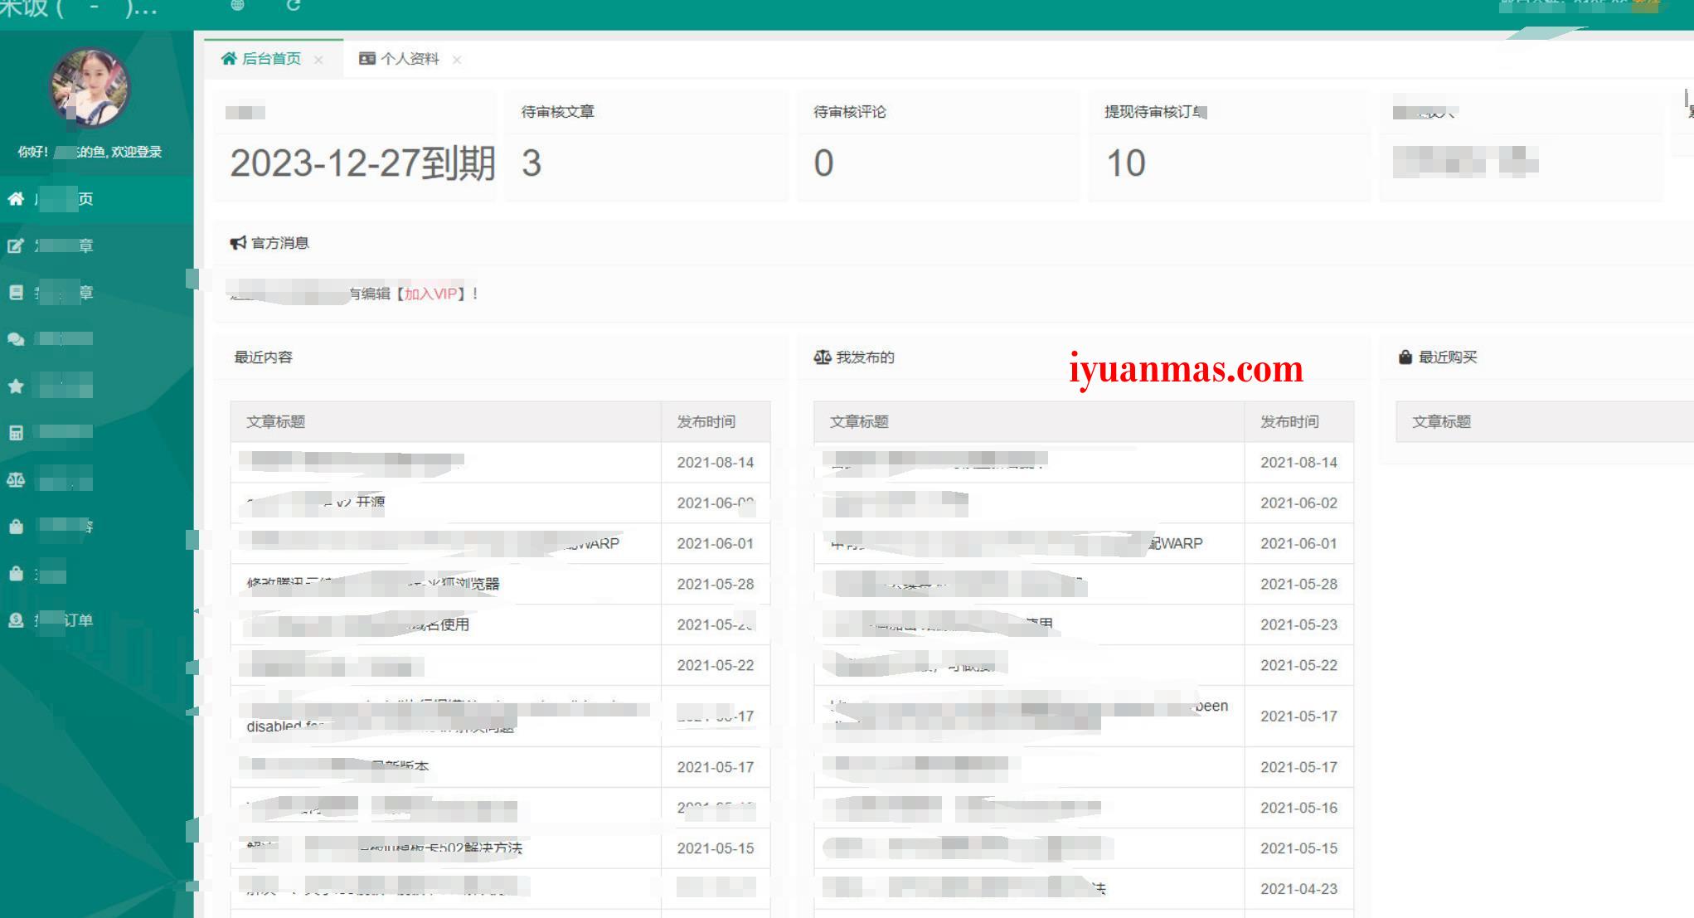Click the 【加入VIP】 link in announcement
This screenshot has width=1694, height=918.
430,294
